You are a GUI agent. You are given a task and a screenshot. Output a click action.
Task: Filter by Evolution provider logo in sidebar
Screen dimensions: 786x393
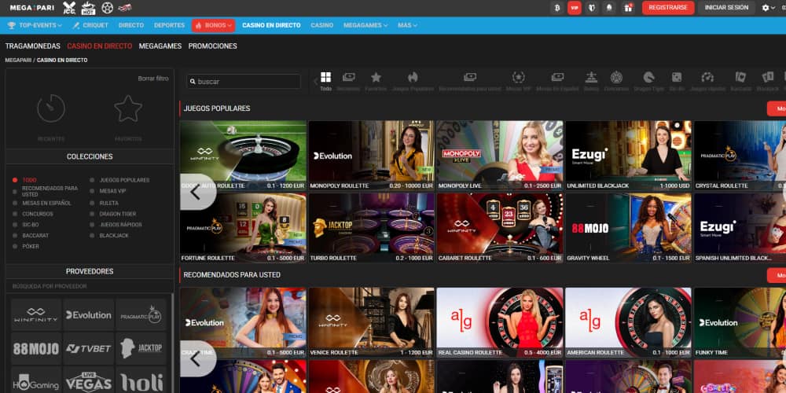pyautogui.click(x=89, y=315)
